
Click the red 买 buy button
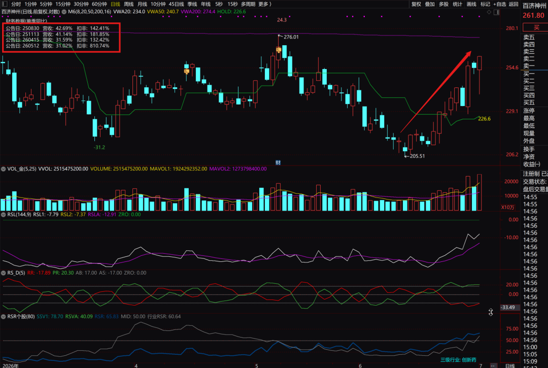point(535,27)
